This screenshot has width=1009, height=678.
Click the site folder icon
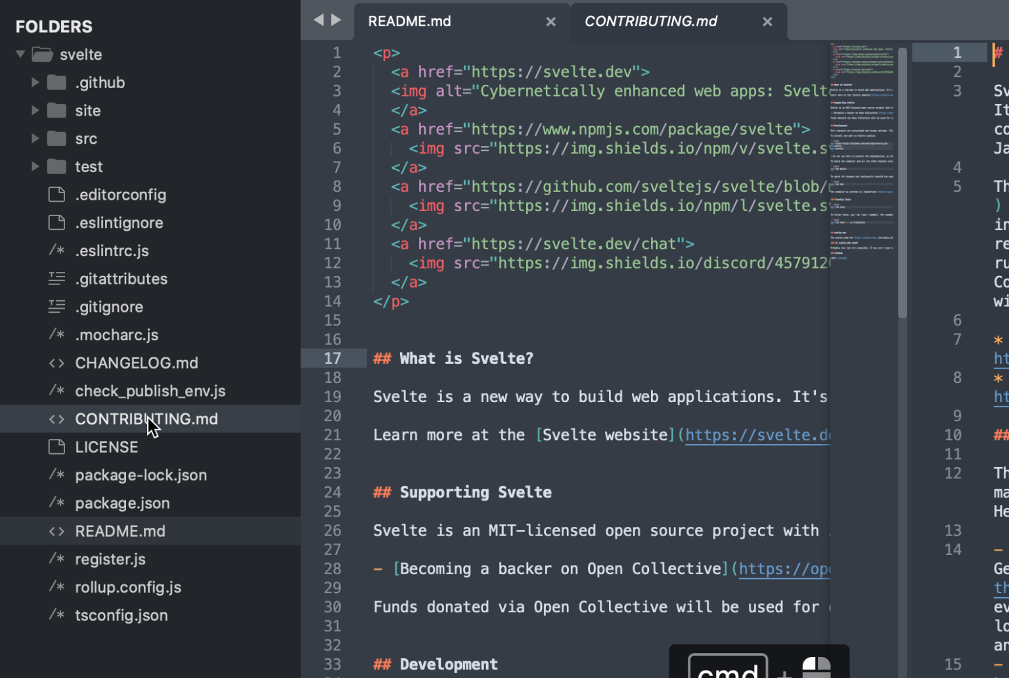[x=57, y=110]
